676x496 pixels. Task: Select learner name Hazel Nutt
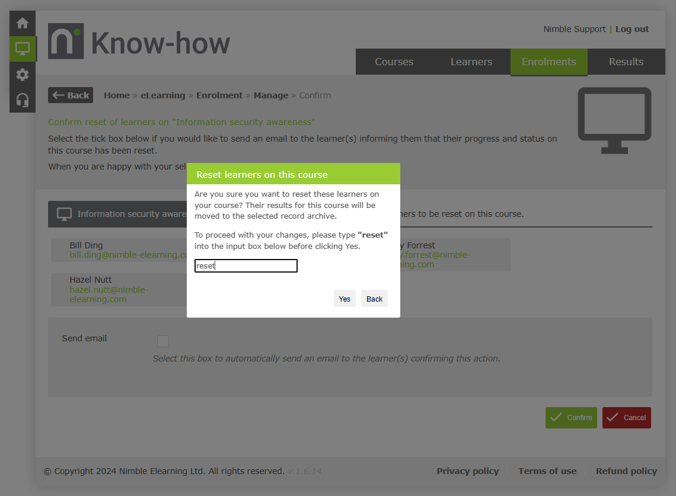(x=91, y=280)
